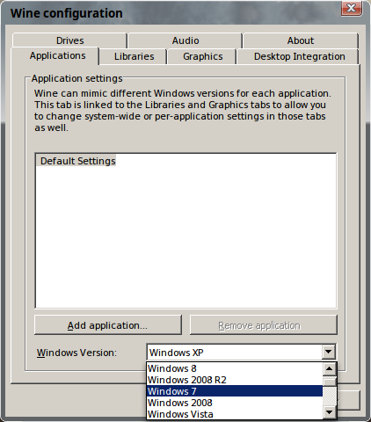Open the Windows Version combo box arrow
Viewport: 371px width, 422px height.
point(329,352)
